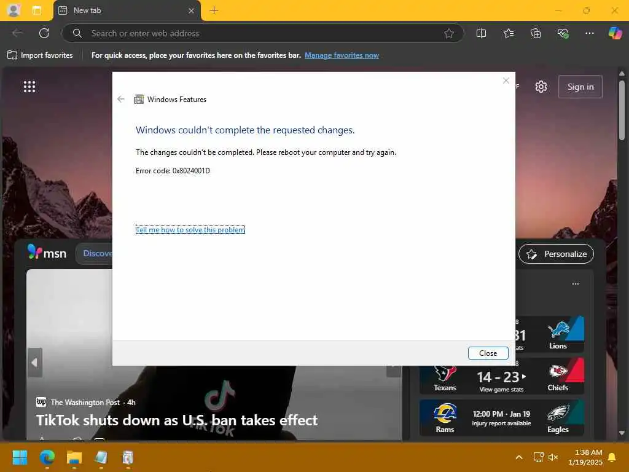Open Collections icon in Edge toolbar
Image resolution: width=629 pixels, height=472 pixels.
coord(536,33)
